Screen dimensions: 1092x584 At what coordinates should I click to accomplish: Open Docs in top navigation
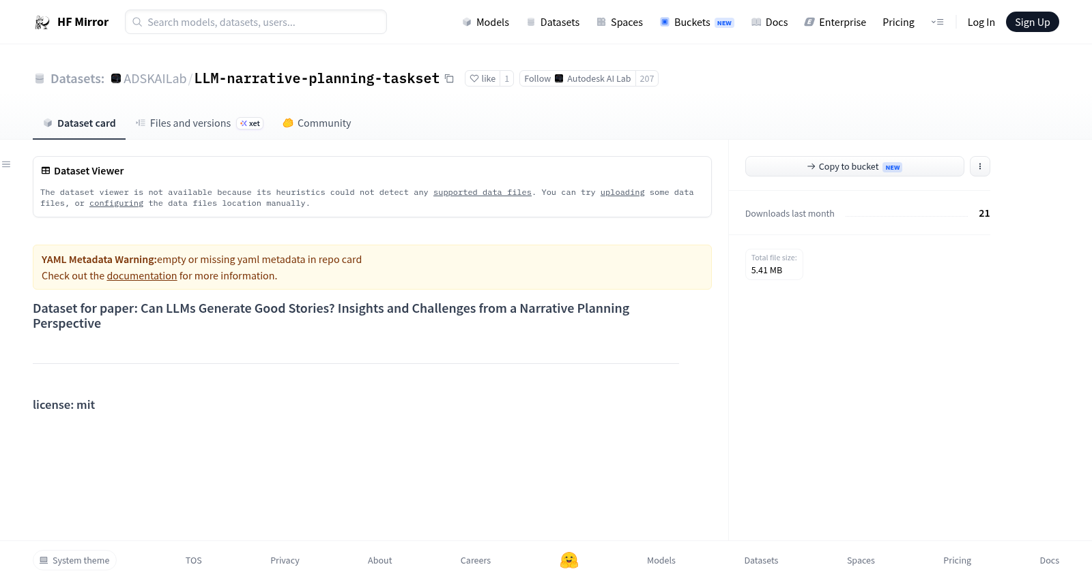769,22
